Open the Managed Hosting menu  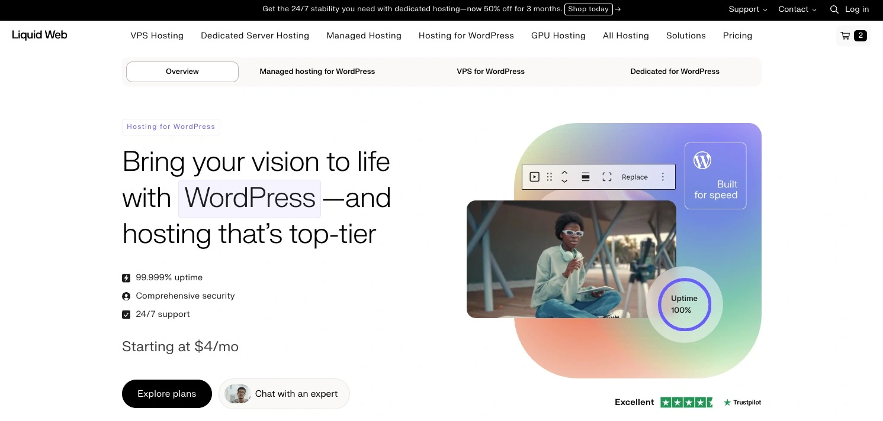click(x=364, y=35)
